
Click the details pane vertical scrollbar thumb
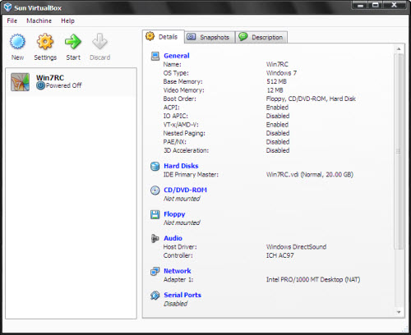(x=399, y=151)
